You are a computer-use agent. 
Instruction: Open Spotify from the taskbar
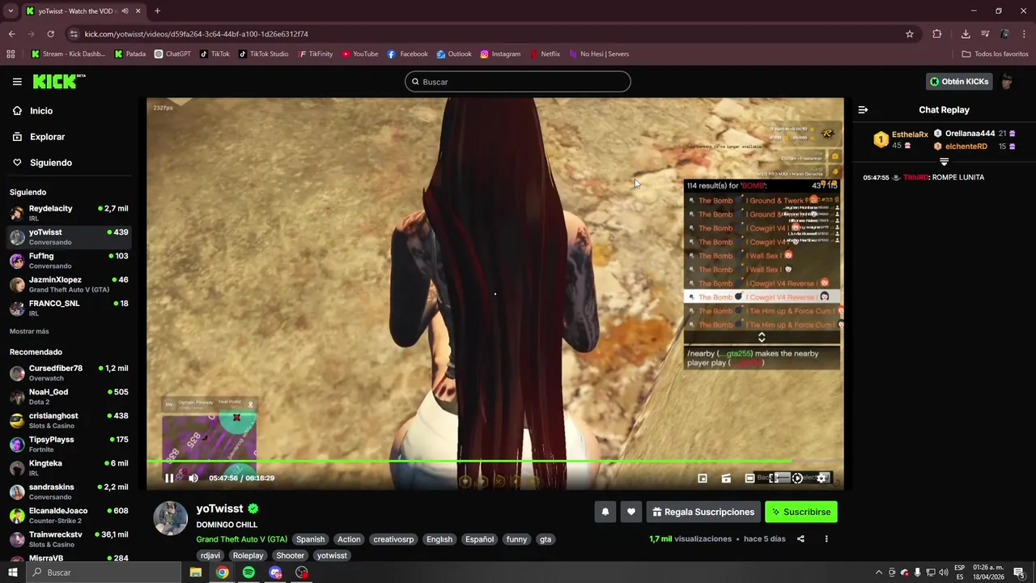pos(248,572)
